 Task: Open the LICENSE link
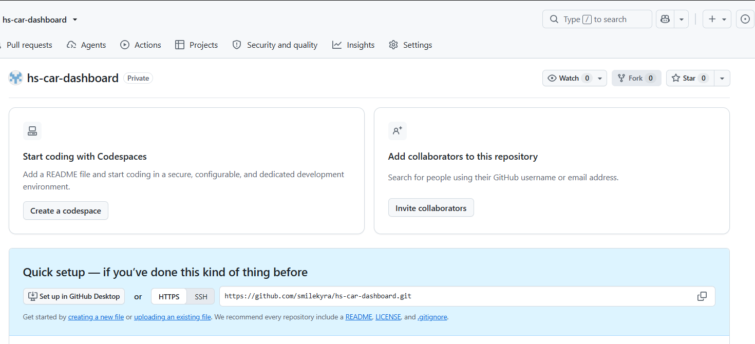coord(388,317)
